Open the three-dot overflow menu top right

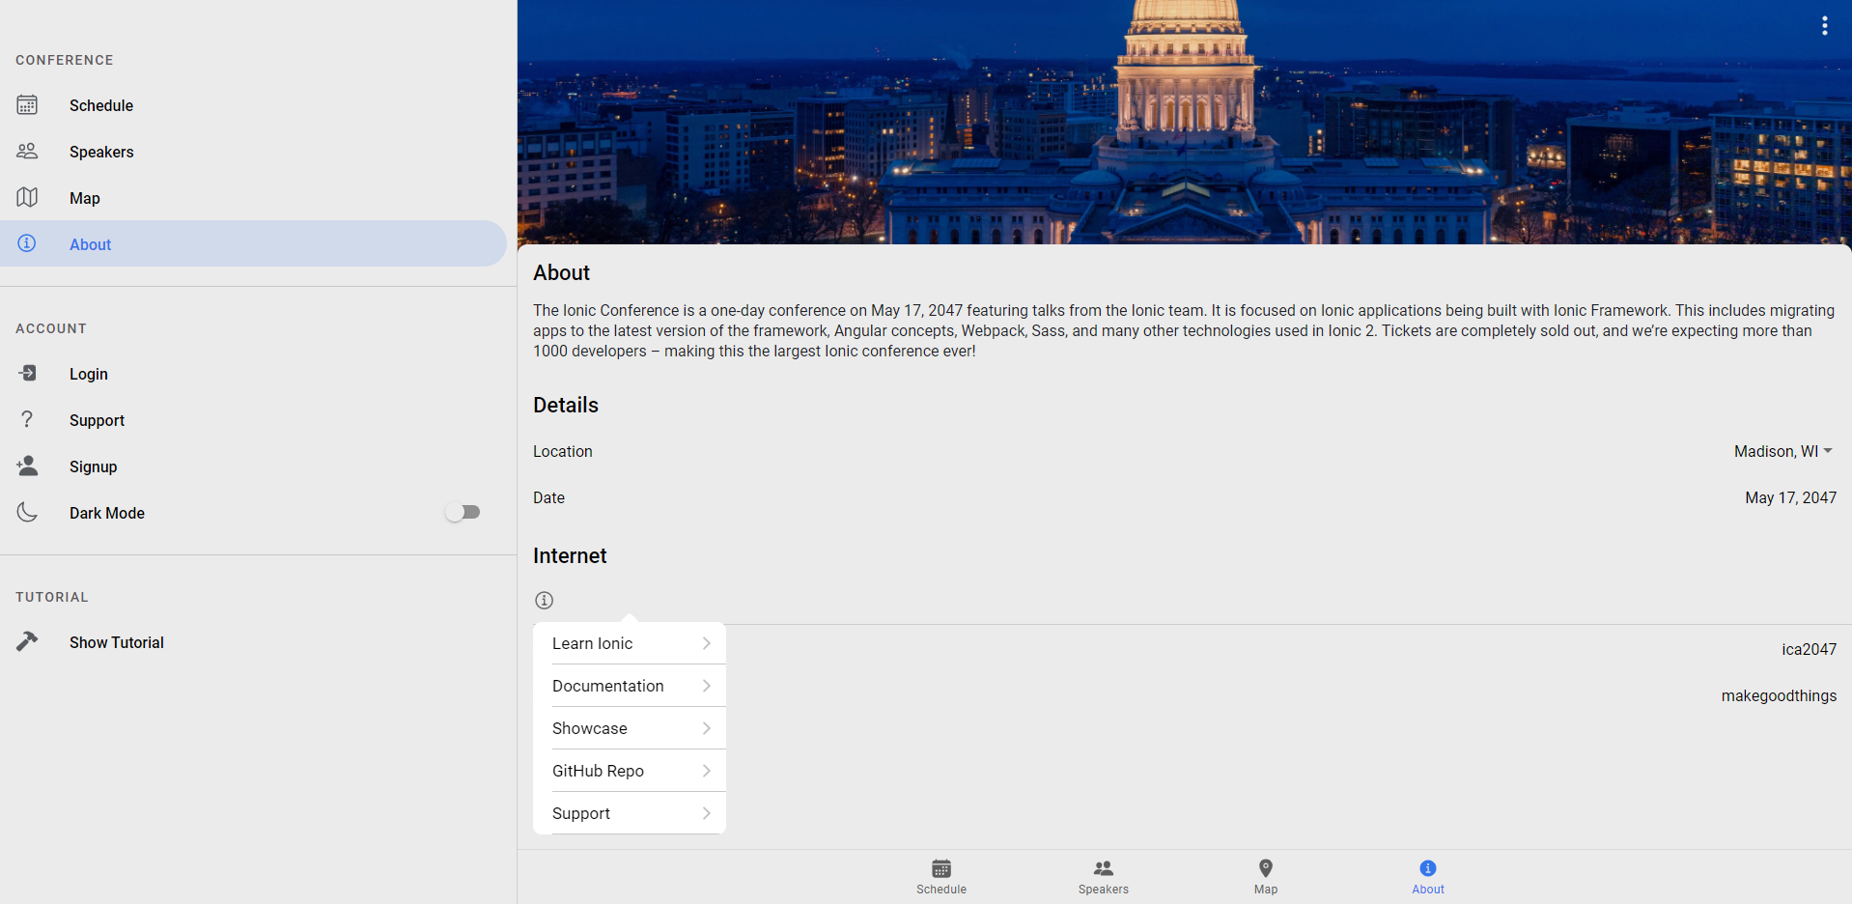click(1824, 26)
